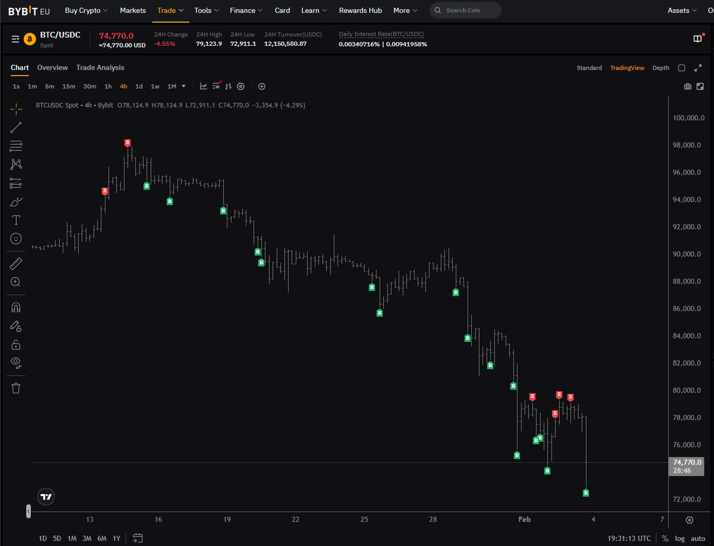Select the brush drawing tool
Viewport: 714px width, 546px height.
pos(16,202)
